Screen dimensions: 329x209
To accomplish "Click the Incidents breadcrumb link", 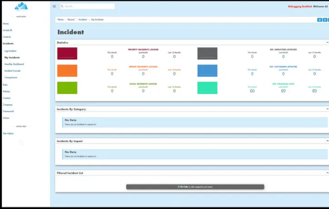I will 83,20.
